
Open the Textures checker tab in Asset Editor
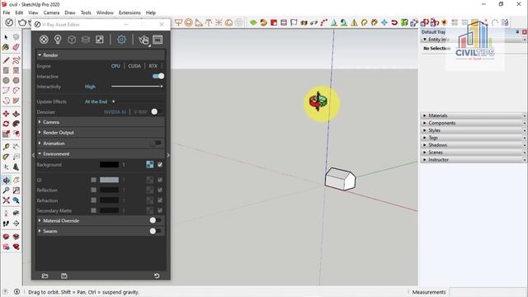coord(100,40)
